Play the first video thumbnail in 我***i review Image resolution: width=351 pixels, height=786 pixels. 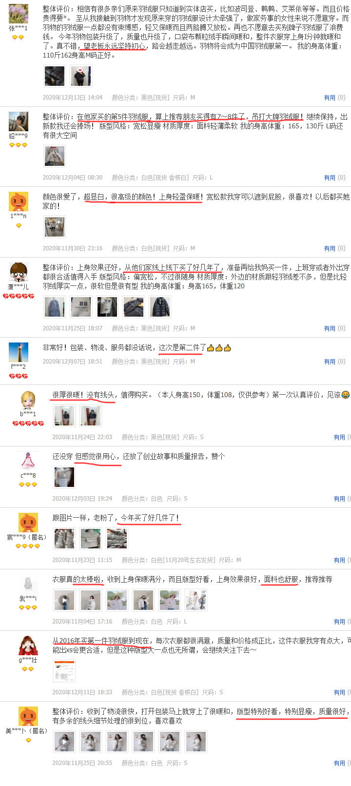[x=64, y=600]
